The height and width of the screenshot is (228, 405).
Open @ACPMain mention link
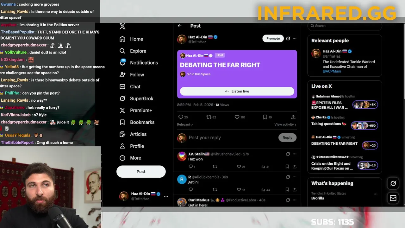(332, 71)
